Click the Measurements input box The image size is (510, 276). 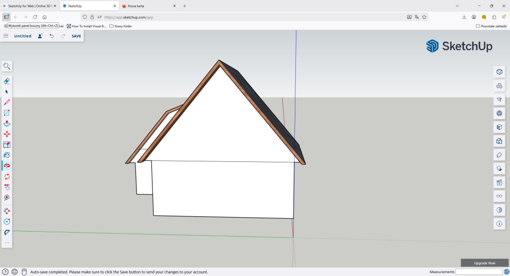point(479,272)
